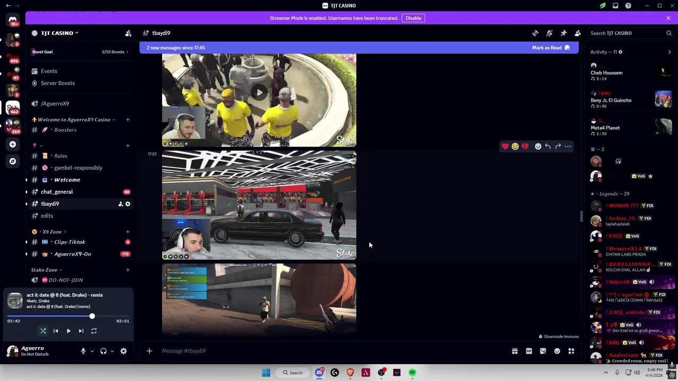The width and height of the screenshot is (678, 381).
Task: Toggle channel notification mute bell
Action: tap(549, 33)
